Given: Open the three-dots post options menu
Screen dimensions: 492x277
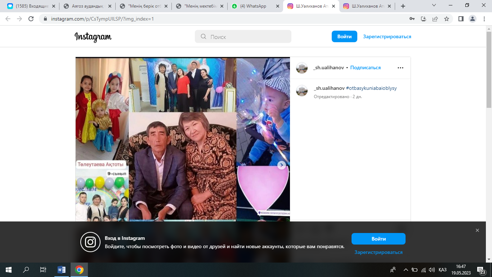Looking at the screenshot, I should (401, 68).
